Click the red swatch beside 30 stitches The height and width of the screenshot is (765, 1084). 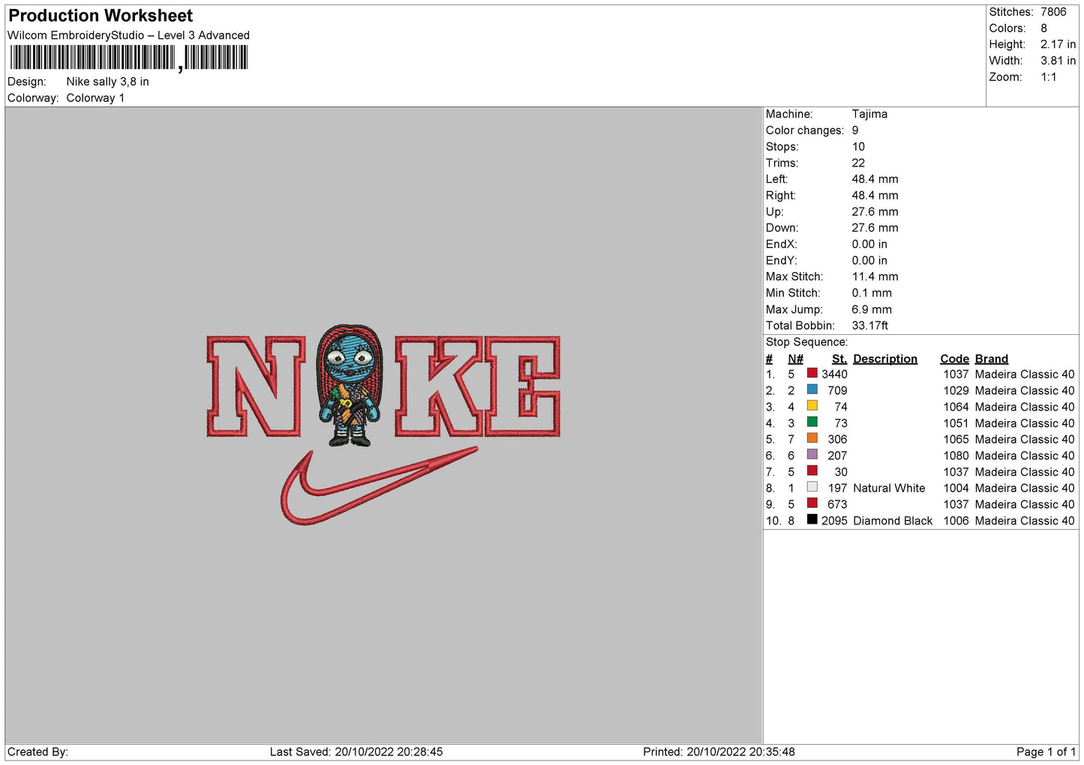(x=812, y=471)
